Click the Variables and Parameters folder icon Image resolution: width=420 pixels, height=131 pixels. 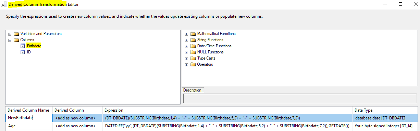(16, 34)
